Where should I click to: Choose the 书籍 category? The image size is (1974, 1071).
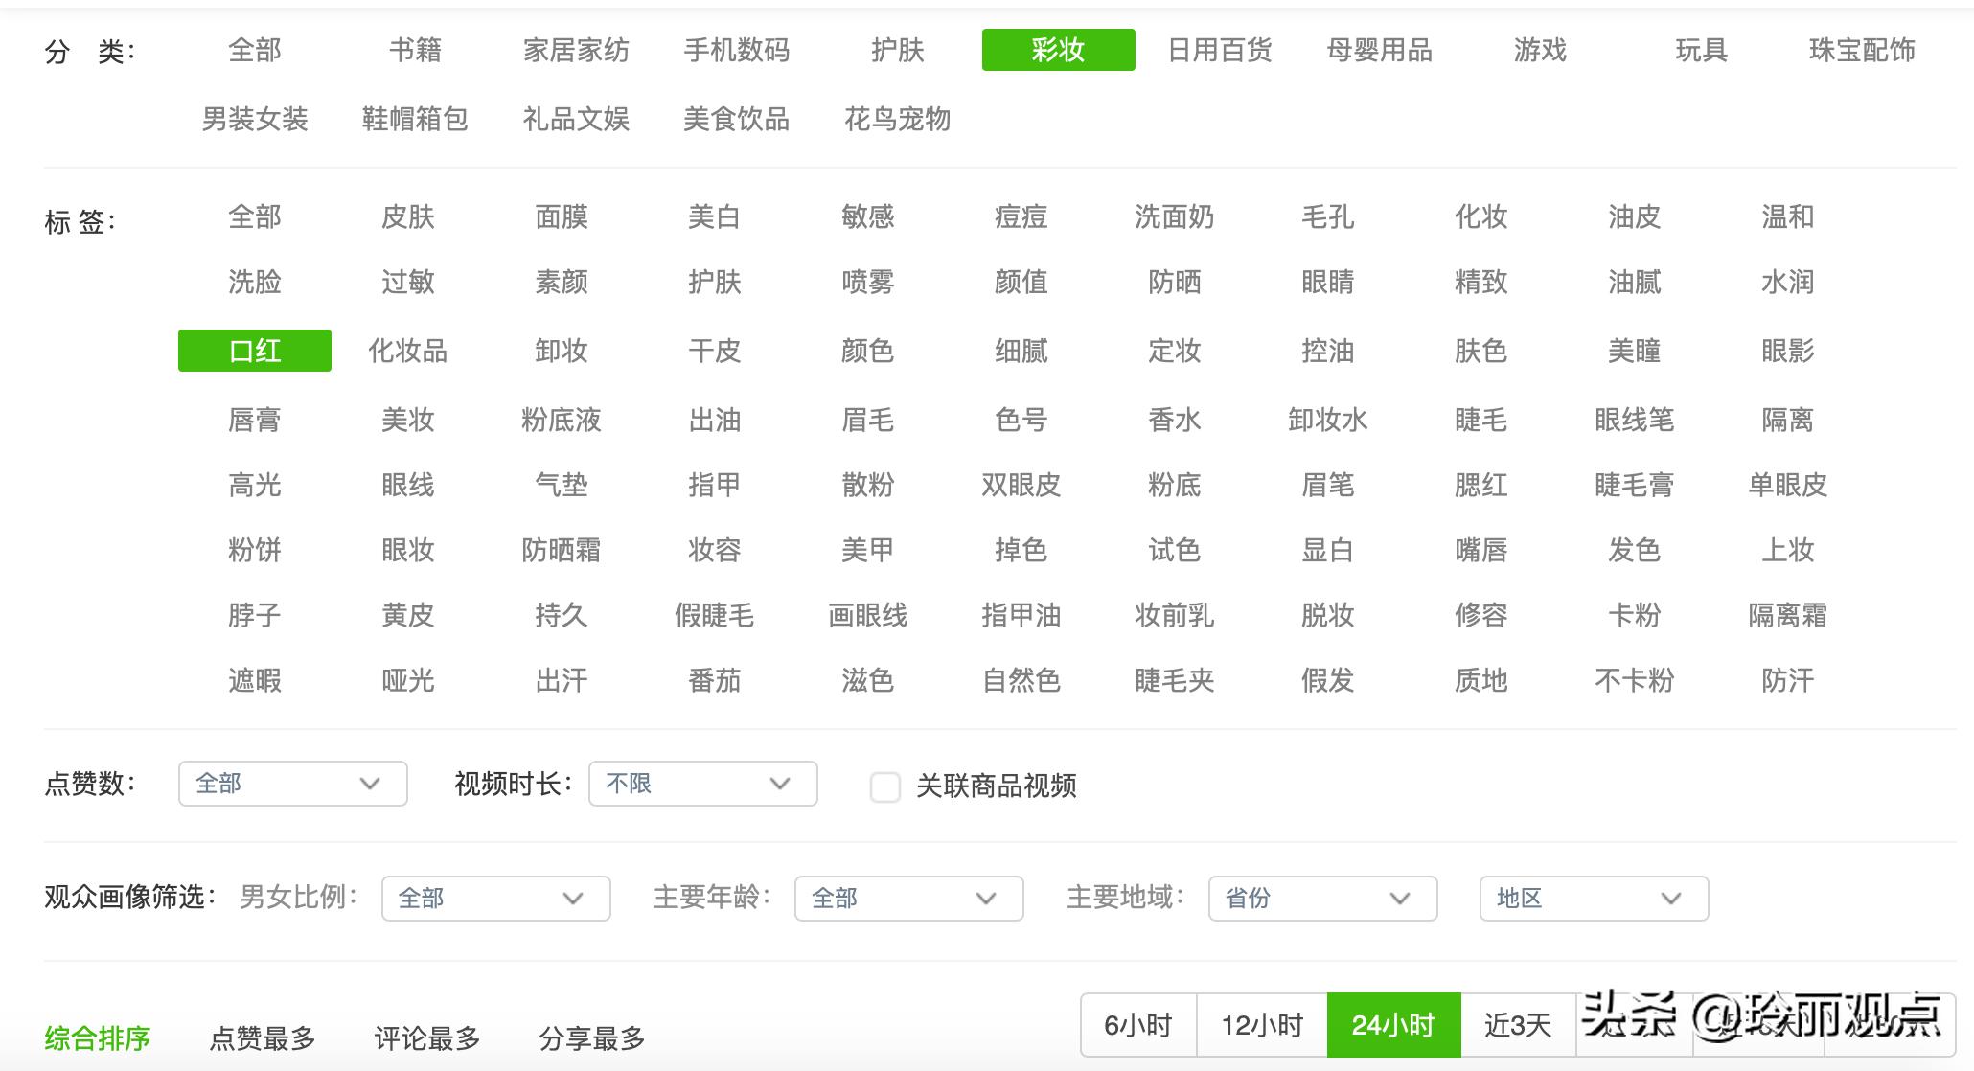tap(415, 50)
